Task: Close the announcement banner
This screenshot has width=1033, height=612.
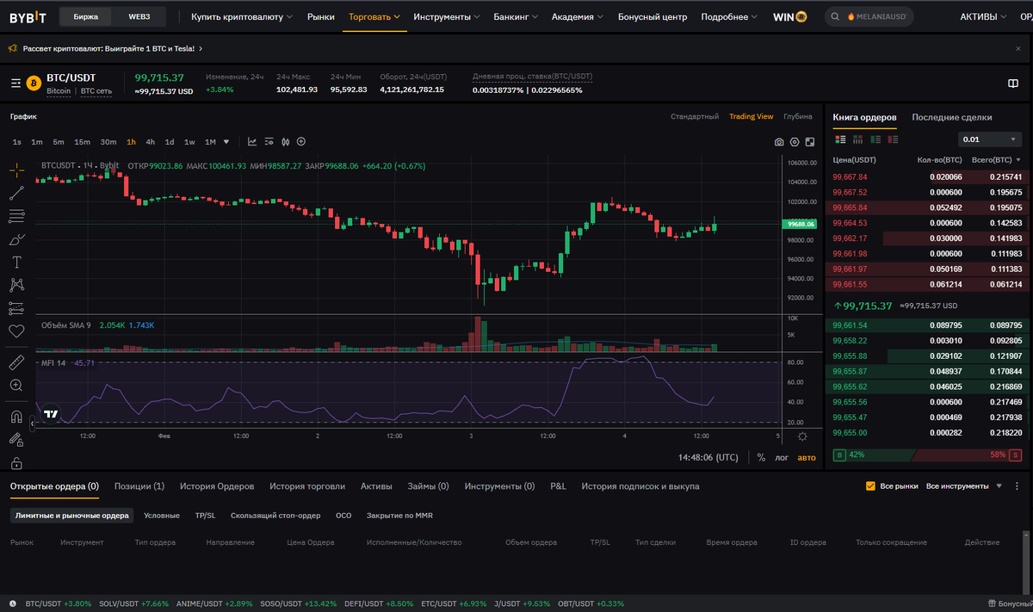Action: pyautogui.click(x=1018, y=49)
